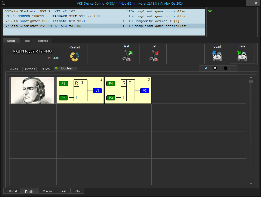Screen dimensions: 261x197
Task: Open Boolean cell number 3
Action: [128, 90]
